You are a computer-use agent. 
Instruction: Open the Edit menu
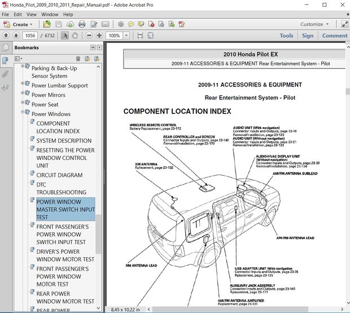click(x=17, y=15)
